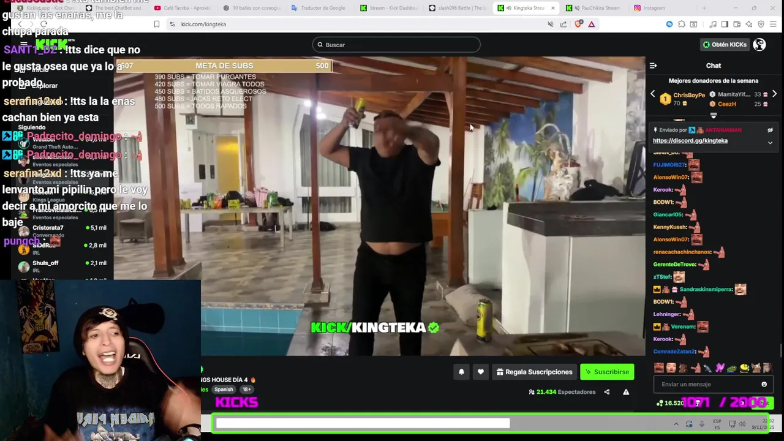
Task: Open the Brave VPN shield icon
Action: point(761,24)
